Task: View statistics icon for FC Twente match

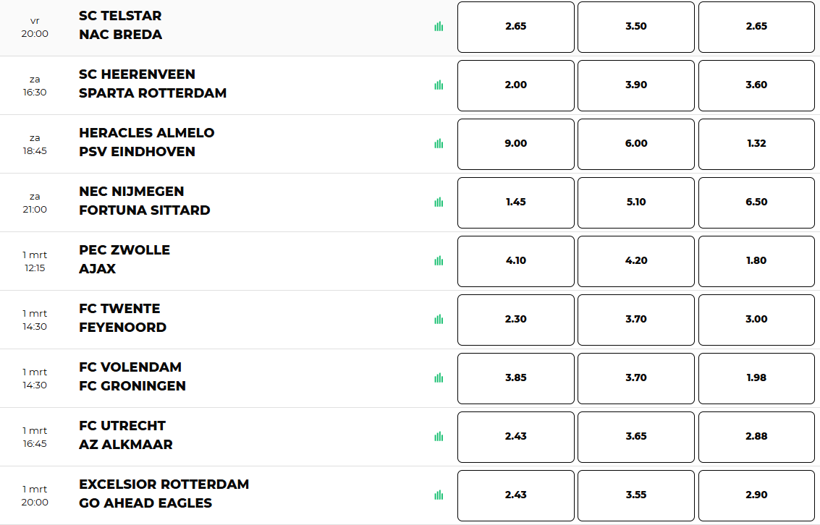Action: [x=439, y=320]
